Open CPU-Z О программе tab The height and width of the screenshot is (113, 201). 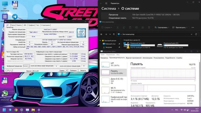(45, 25)
